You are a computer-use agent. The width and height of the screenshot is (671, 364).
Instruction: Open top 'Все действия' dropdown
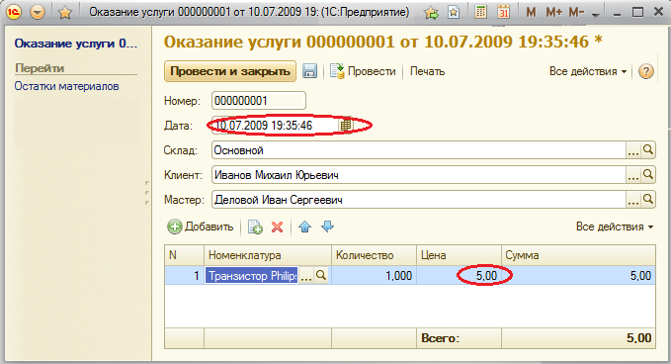(588, 71)
